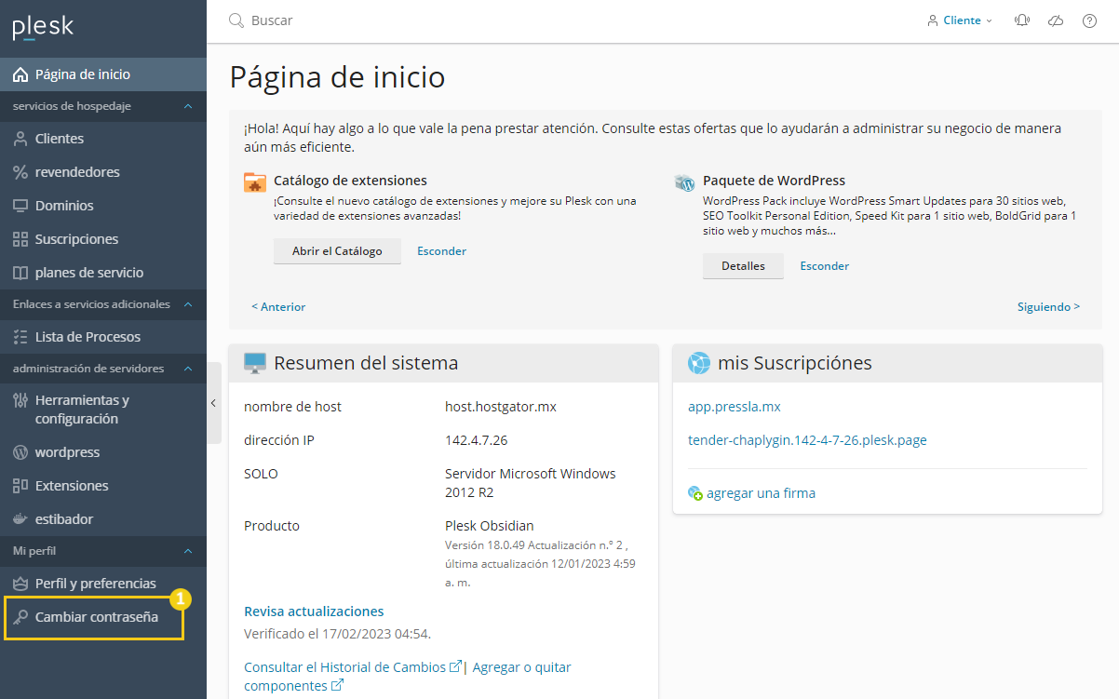Viewport: 1119px width, 699px height.
Task: Click the Herramientas y configuración sliders icon
Action: [20, 400]
